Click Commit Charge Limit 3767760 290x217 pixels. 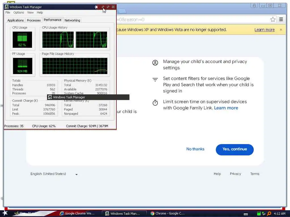pyautogui.click(x=49, y=109)
